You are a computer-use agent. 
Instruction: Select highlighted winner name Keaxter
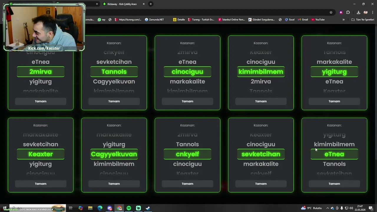[x=41, y=154]
